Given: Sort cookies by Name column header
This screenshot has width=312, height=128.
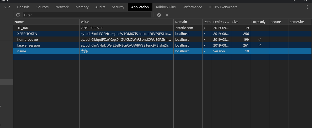Looking at the screenshot, I should [19, 22].
